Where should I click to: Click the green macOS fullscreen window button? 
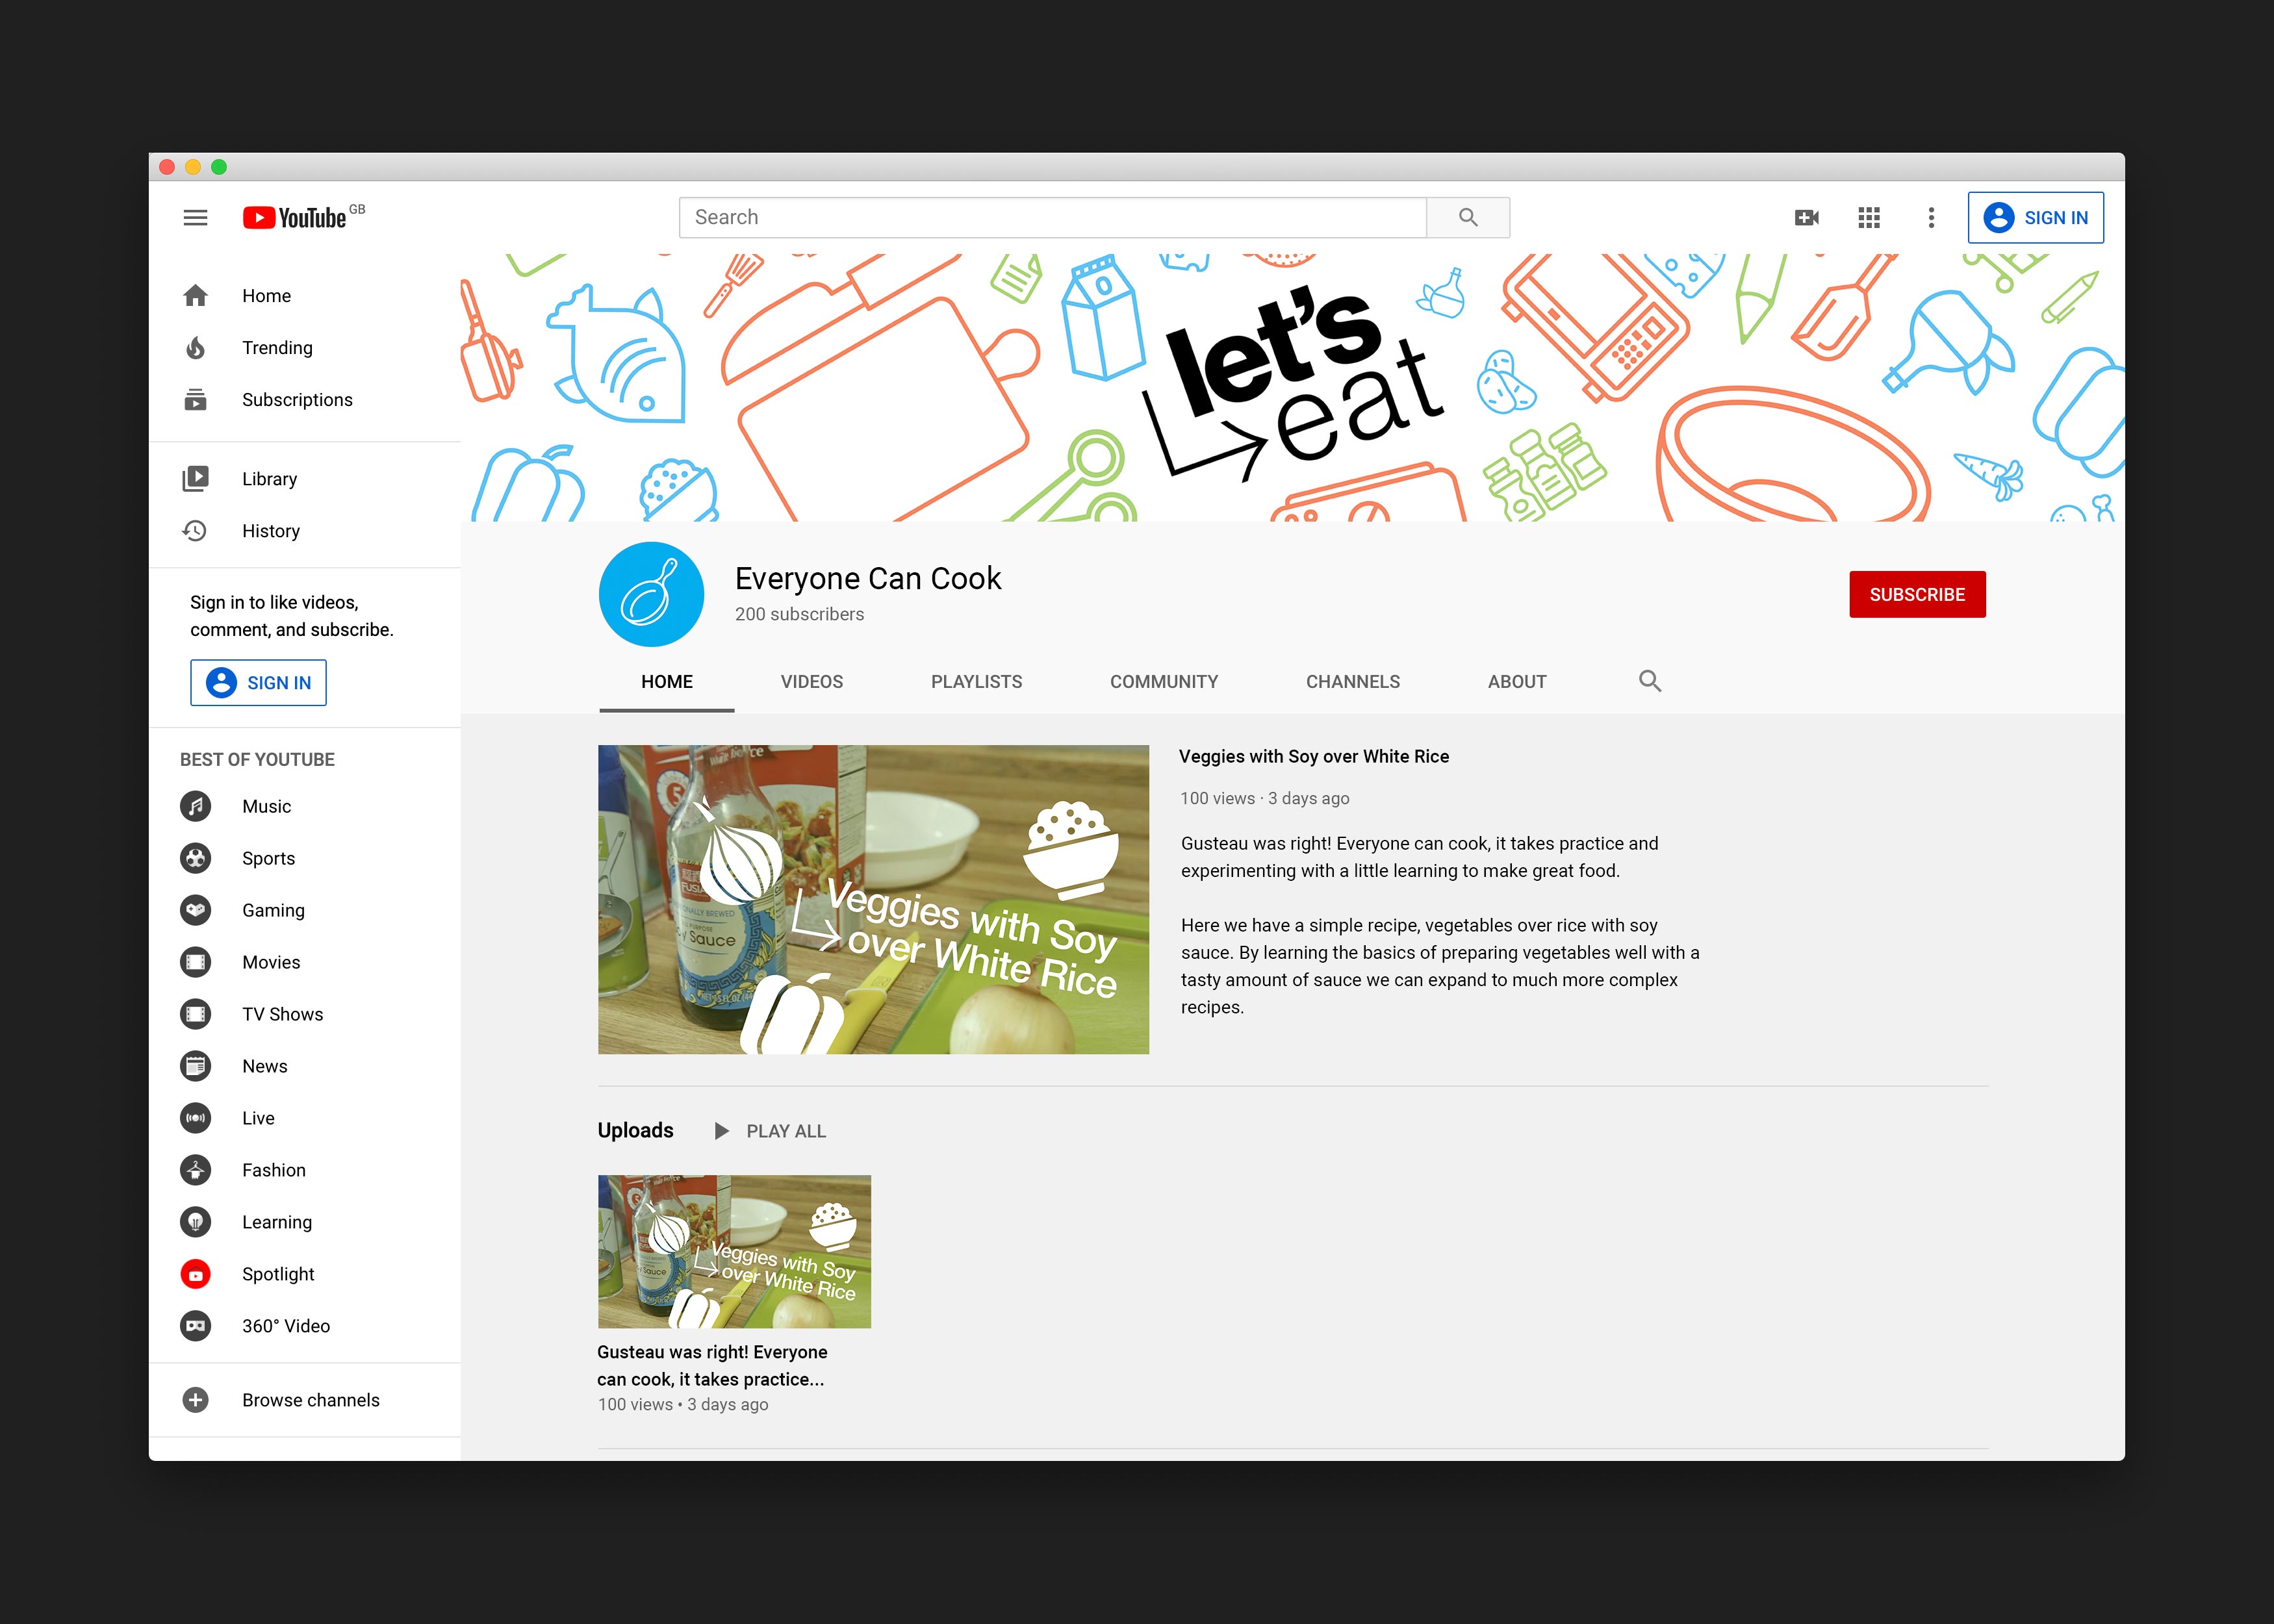click(x=219, y=167)
